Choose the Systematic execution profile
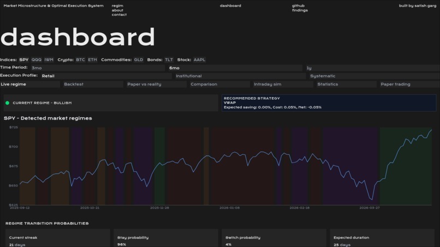 pos(374,76)
